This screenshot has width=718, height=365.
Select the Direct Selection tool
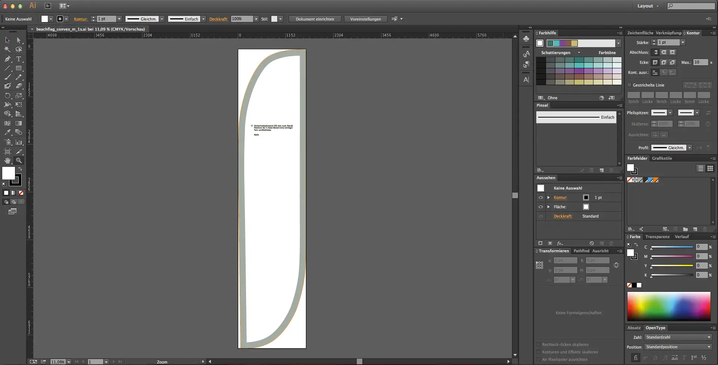tap(19, 40)
